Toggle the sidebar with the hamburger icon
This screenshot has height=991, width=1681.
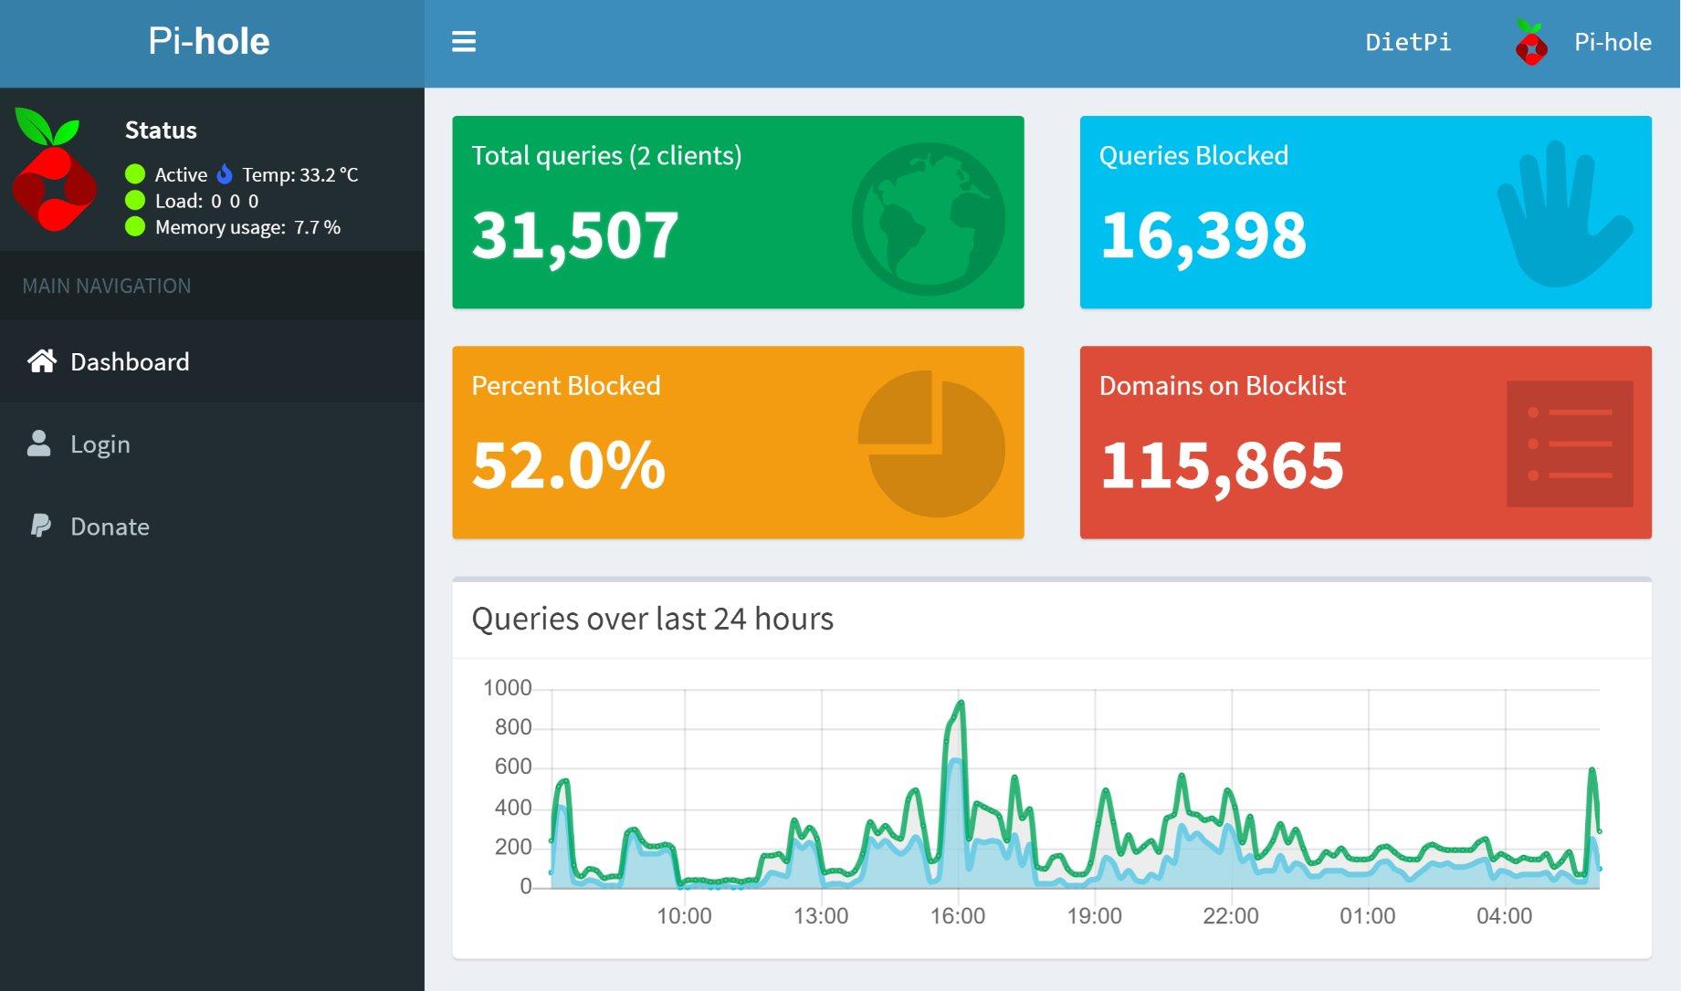coord(464,42)
